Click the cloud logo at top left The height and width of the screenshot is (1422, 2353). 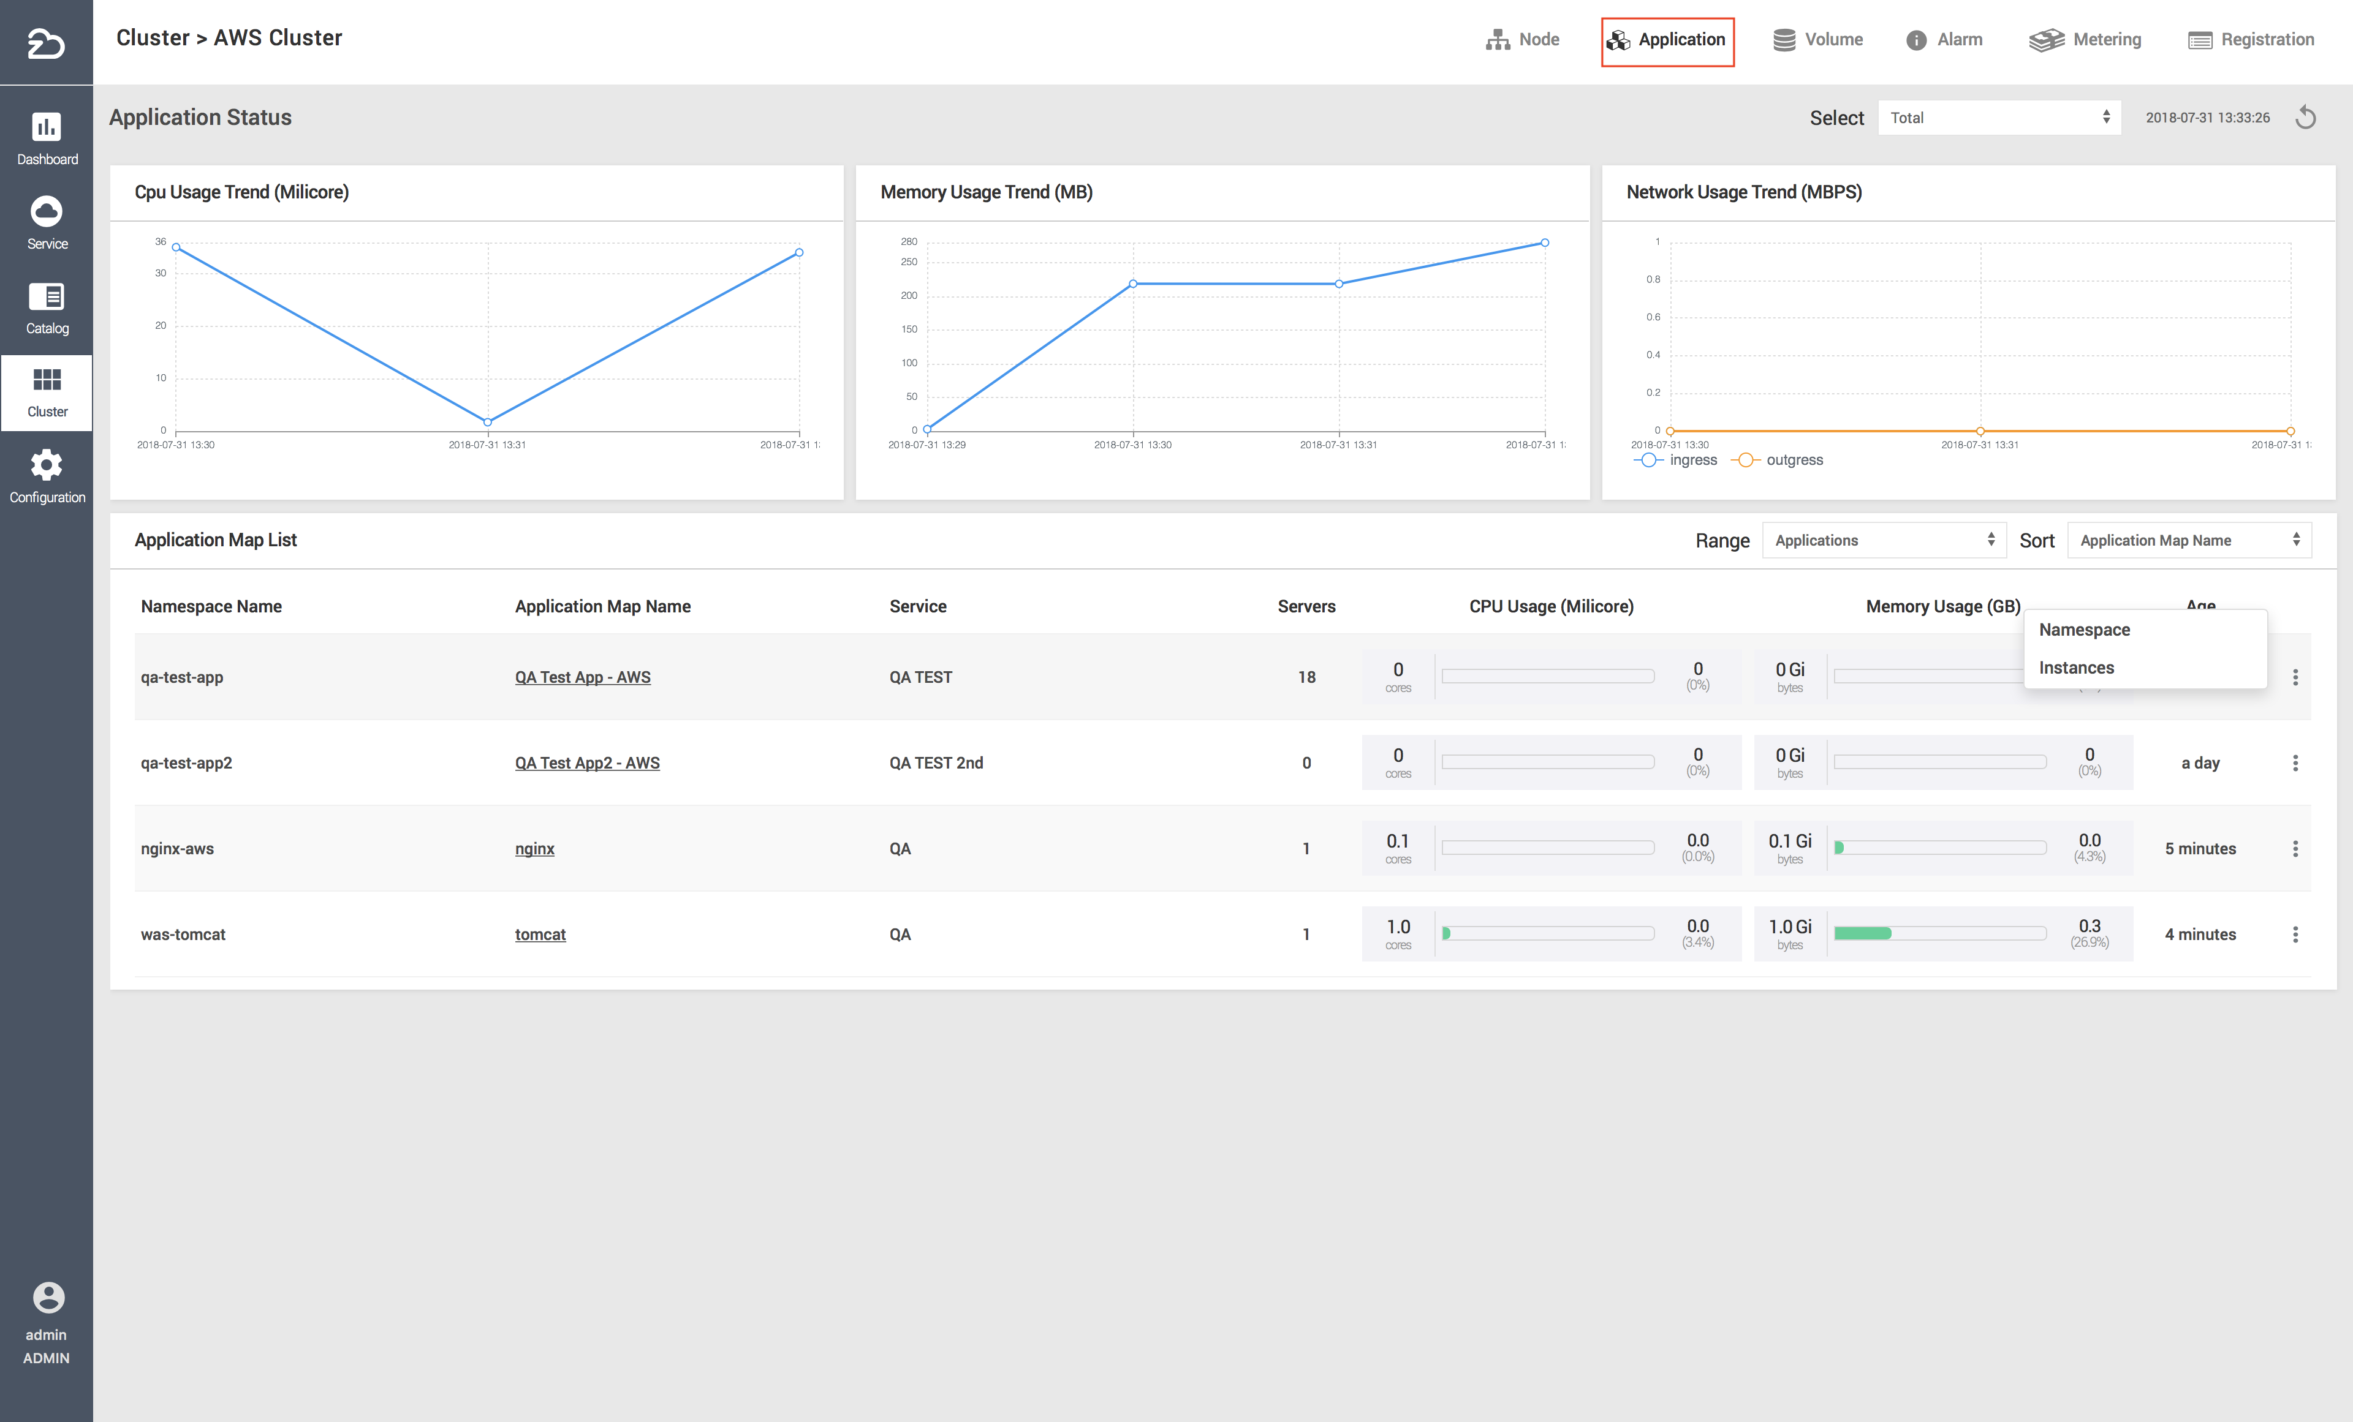[x=46, y=43]
